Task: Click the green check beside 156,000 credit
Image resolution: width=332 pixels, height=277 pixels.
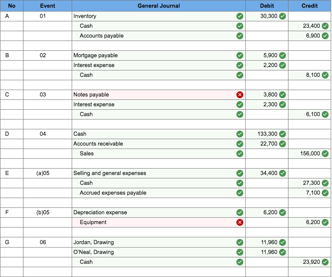Action: (325, 154)
